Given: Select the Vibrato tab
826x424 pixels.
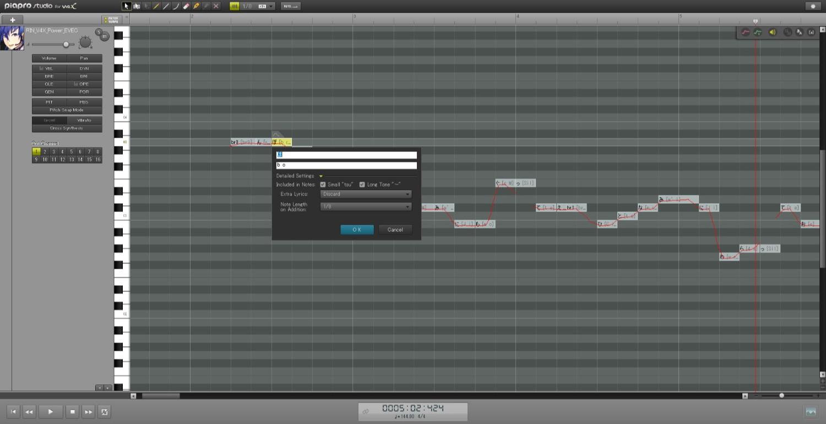Looking at the screenshot, I should tap(84, 120).
